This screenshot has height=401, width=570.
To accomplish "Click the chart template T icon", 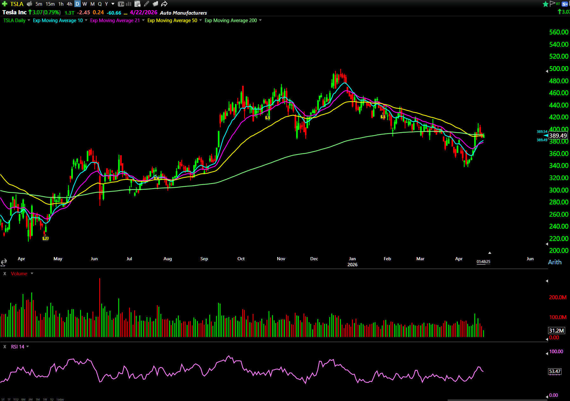I will [x=121, y=4].
